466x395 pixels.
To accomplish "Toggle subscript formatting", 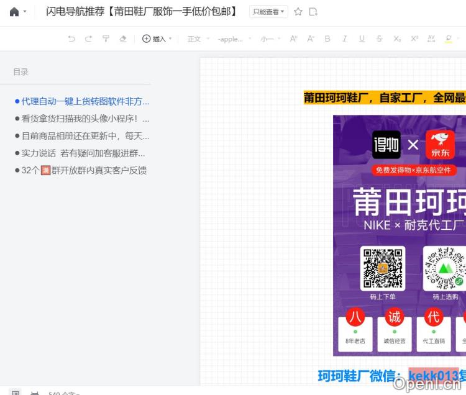I will pyautogui.click(x=397, y=39).
